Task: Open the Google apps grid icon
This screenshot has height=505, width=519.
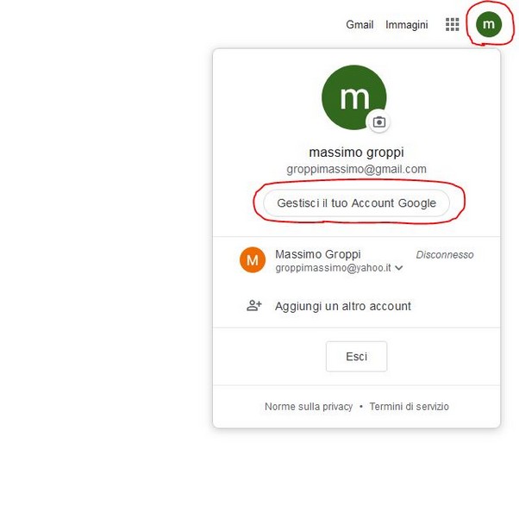Action: [452, 24]
